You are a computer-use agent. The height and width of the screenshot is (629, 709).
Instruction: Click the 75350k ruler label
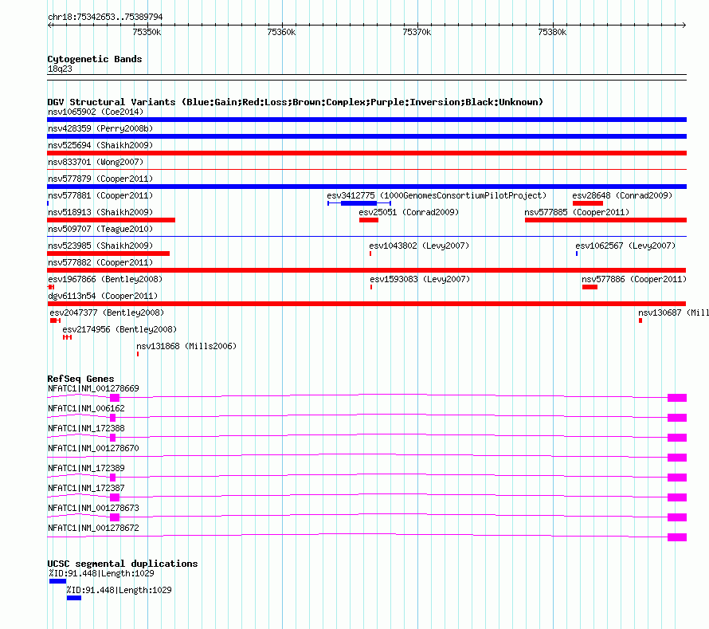pos(147,32)
